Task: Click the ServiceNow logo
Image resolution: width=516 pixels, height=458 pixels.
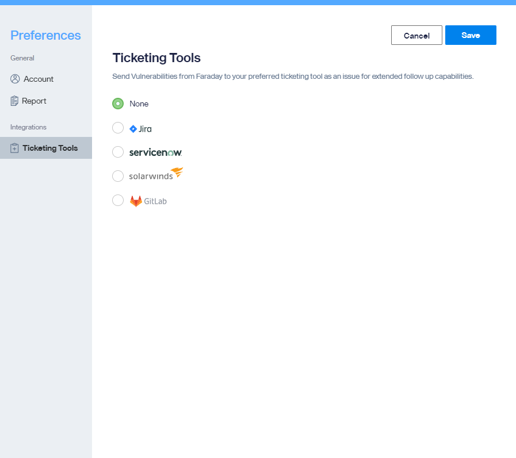Action: [155, 152]
